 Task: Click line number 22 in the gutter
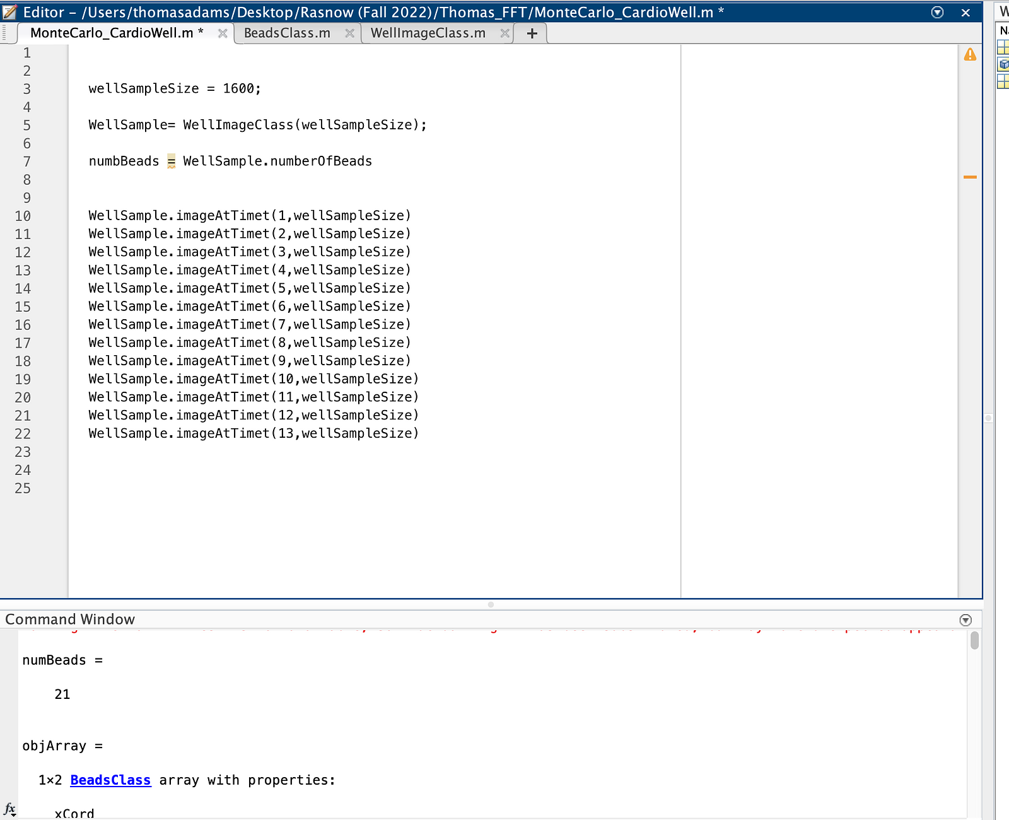pyautogui.click(x=23, y=433)
